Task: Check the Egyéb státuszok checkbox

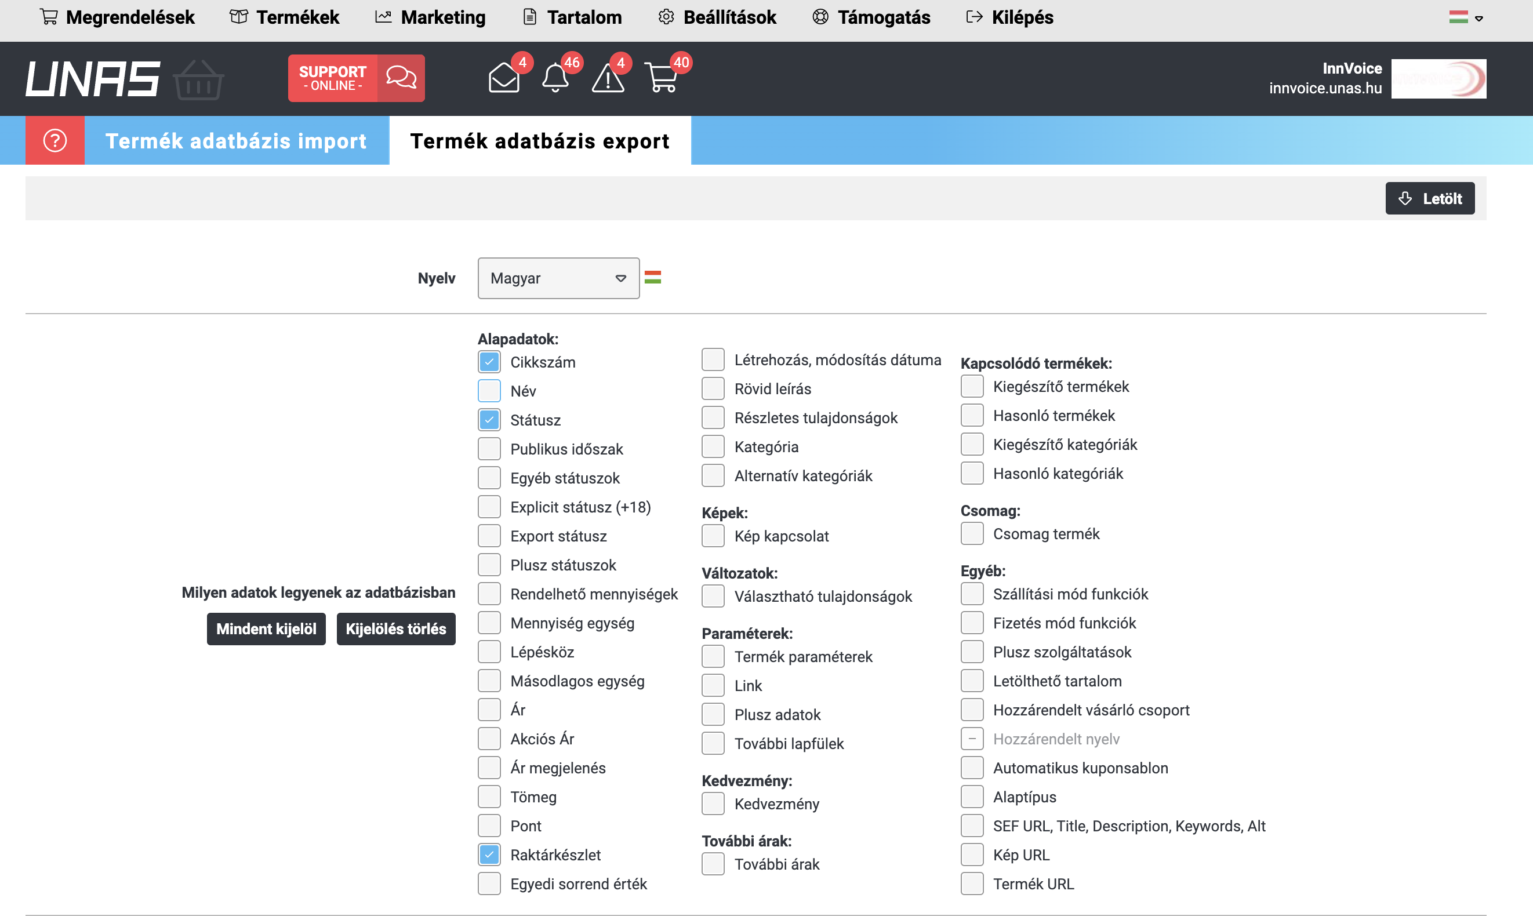Action: pos(489,478)
